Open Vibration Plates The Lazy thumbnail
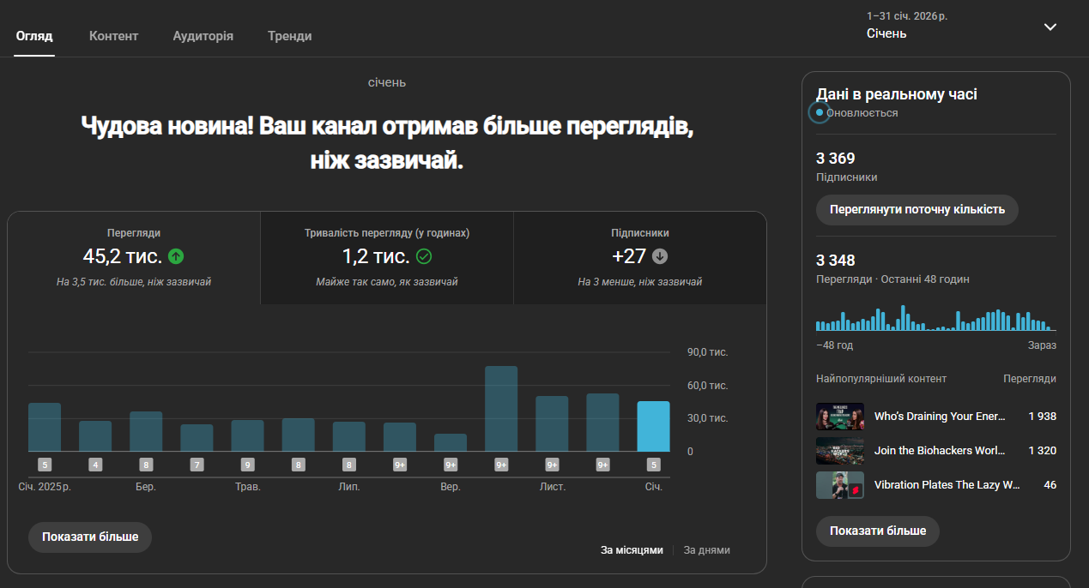The height and width of the screenshot is (588, 1089). (840, 485)
